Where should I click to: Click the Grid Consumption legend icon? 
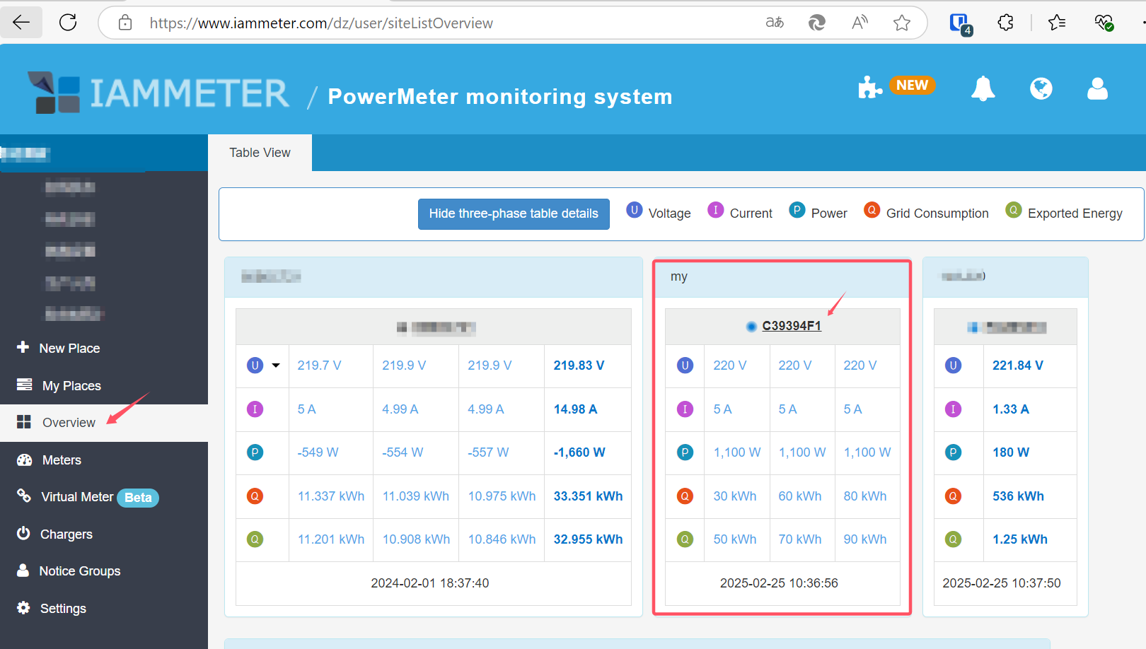(x=872, y=210)
